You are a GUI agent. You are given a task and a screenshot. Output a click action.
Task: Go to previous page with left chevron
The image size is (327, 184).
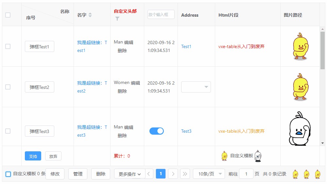(x=149, y=174)
